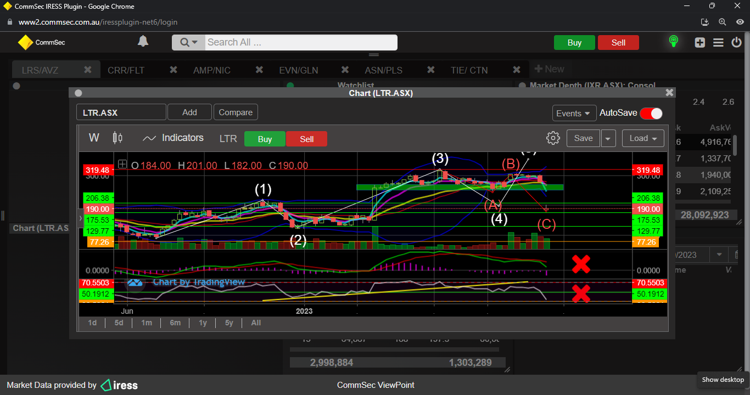Click the LTR.ASX symbol input field
The image size is (750, 395).
coord(121,112)
